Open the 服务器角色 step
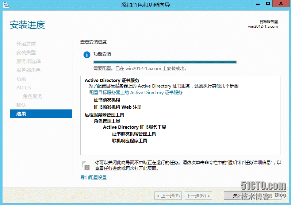The width and height of the screenshot is (291, 205). 28,70
